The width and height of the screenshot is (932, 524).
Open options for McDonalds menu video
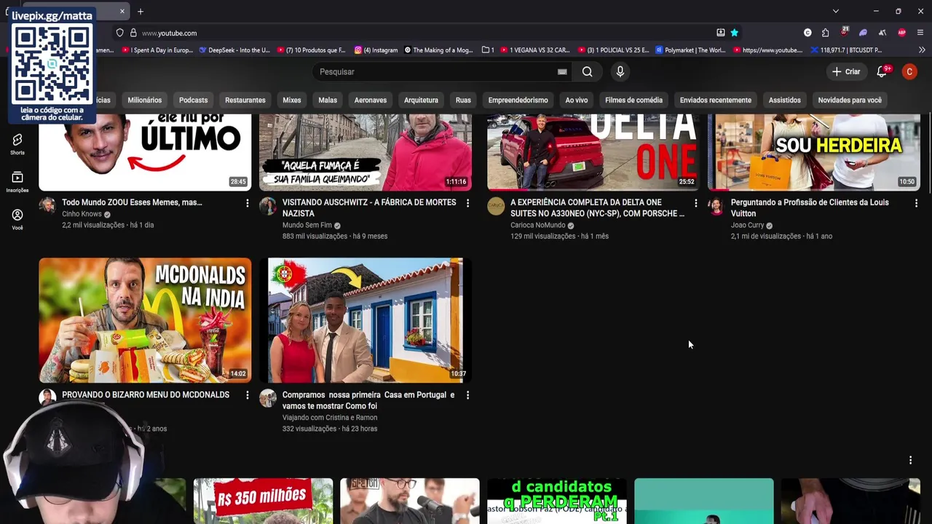pos(248,395)
